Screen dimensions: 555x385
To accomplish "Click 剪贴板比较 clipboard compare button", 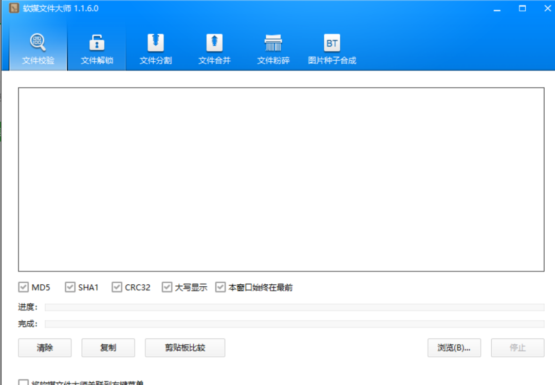I will 185,348.
